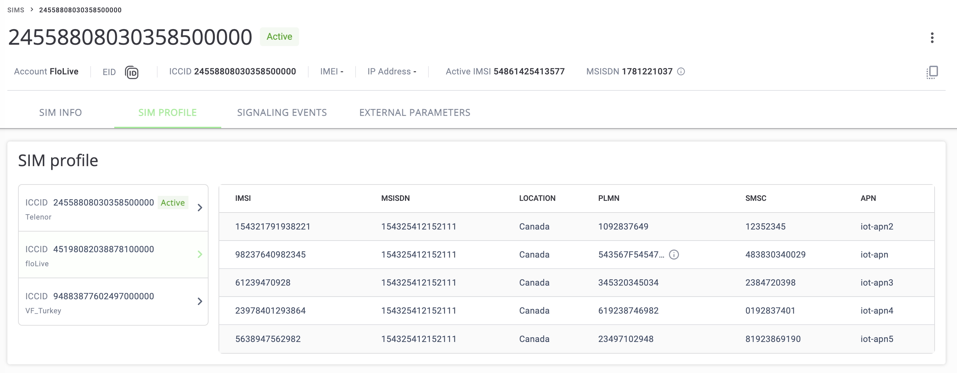Click the SIMS breadcrumb link
Image resolution: width=957 pixels, height=373 pixels.
click(16, 10)
